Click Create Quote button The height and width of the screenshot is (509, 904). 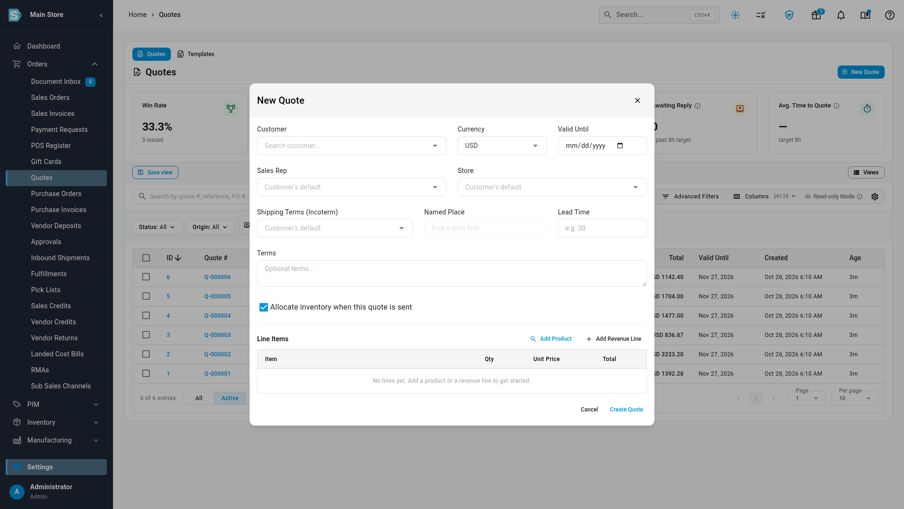coord(626,410)
